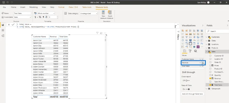This screenshot has height=103, width=229.
Task: Open the Report view in left sidebar
Action: [x=3, y=25]
